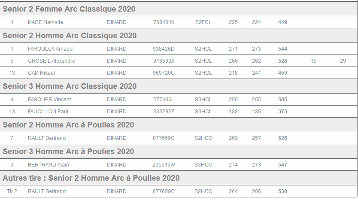
Task: Click the Senior 3 Homme Arc Classique heading
Action: [70, 86]
